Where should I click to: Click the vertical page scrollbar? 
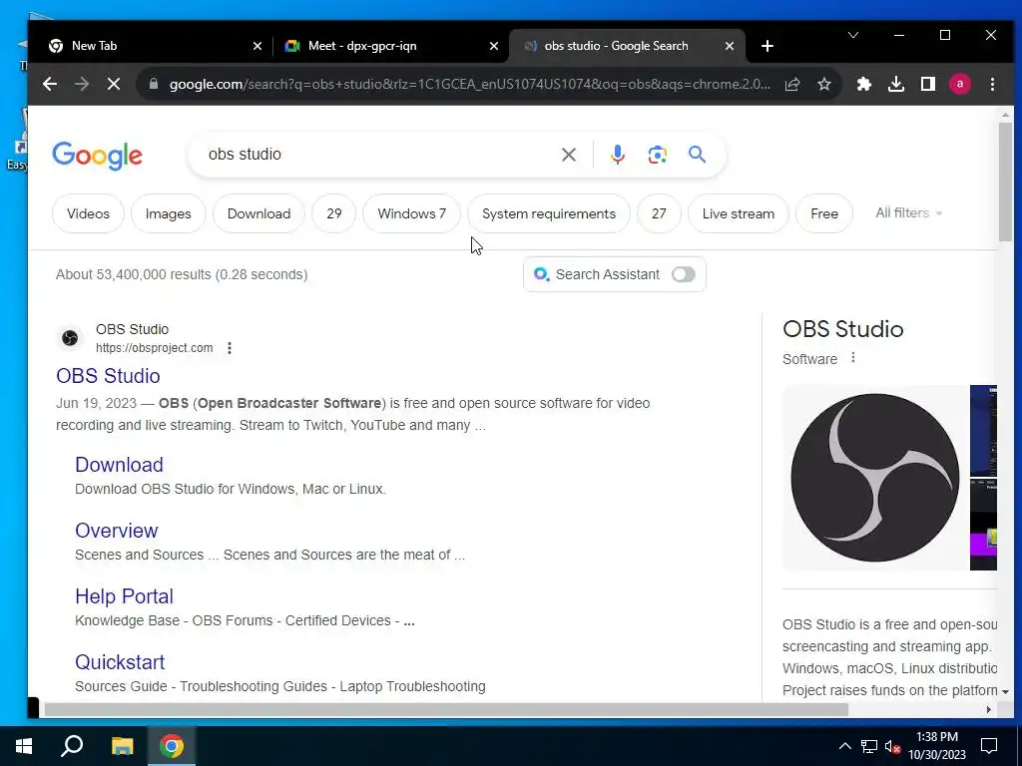(x=1006, y=183)
